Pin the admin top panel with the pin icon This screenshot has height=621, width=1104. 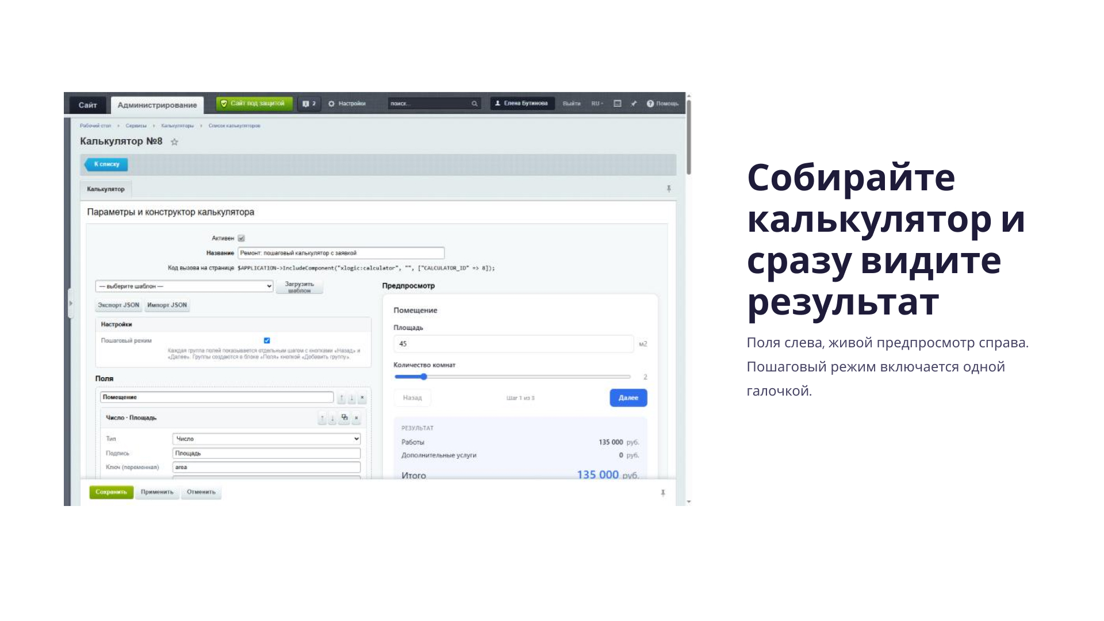click(x=634, y=103)
